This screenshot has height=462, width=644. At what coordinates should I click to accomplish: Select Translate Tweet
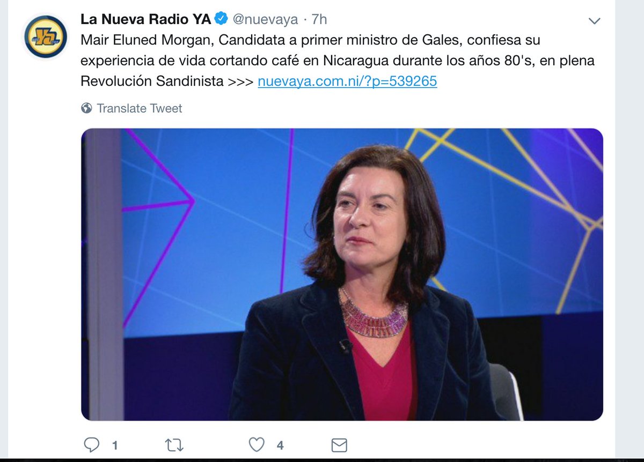(x=139, y=108)
